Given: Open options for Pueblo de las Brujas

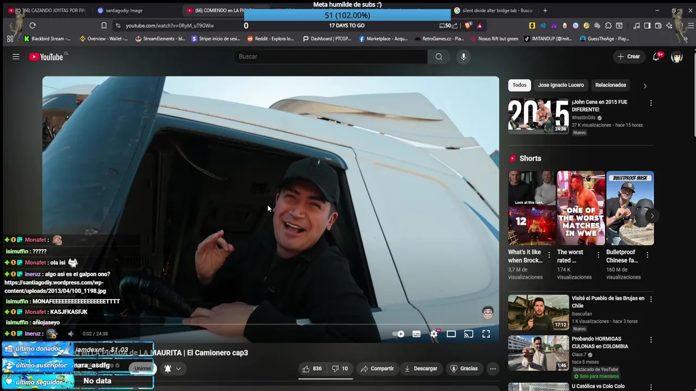Looking at the screenshot, I should [651, 299].
